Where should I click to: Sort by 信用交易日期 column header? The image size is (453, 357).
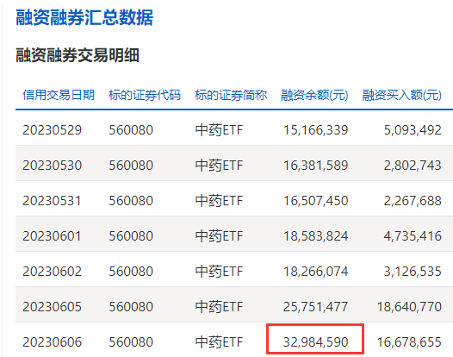click(x=59, y=95)
